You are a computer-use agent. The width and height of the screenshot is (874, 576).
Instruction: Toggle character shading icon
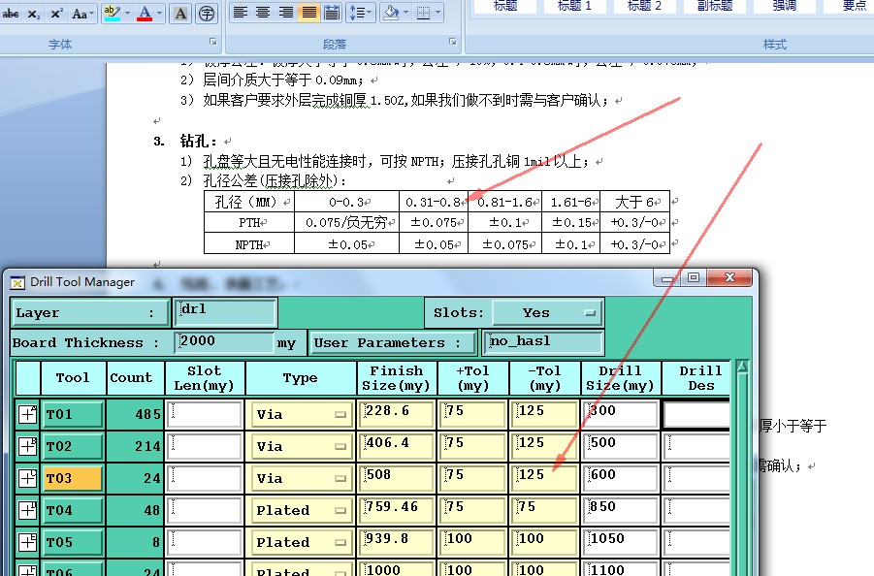(180, 14)
